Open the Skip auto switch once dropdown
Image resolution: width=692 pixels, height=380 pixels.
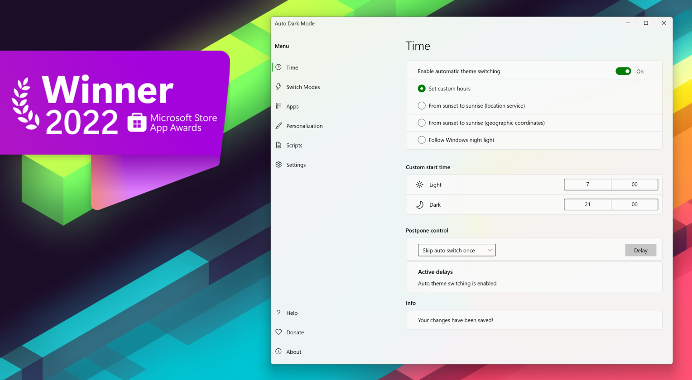[x=457, y=250]
